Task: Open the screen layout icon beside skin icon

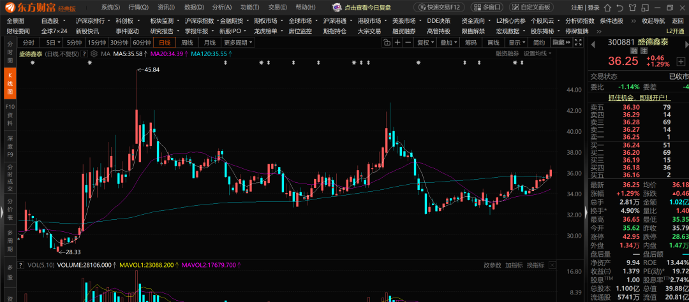Action: pos(644,8)
